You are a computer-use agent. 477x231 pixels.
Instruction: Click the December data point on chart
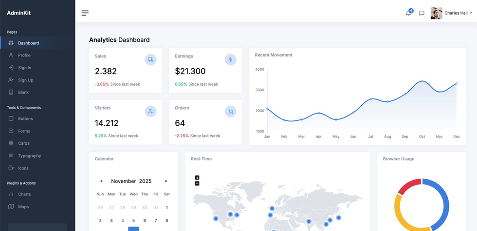[x=457, y=83]
